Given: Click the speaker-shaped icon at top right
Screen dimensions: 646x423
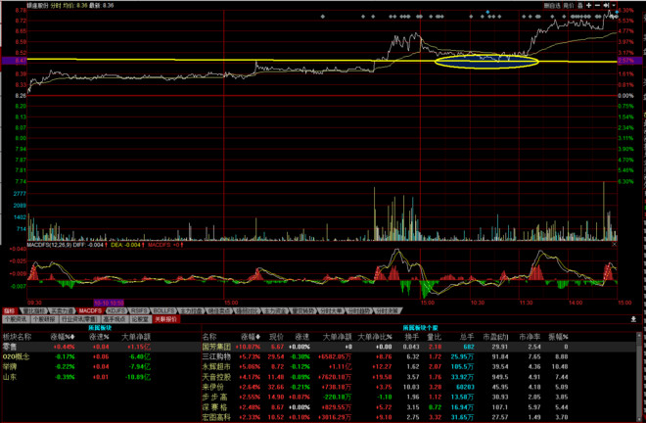Looking at the screenshot, I should (x=607, y=5).
